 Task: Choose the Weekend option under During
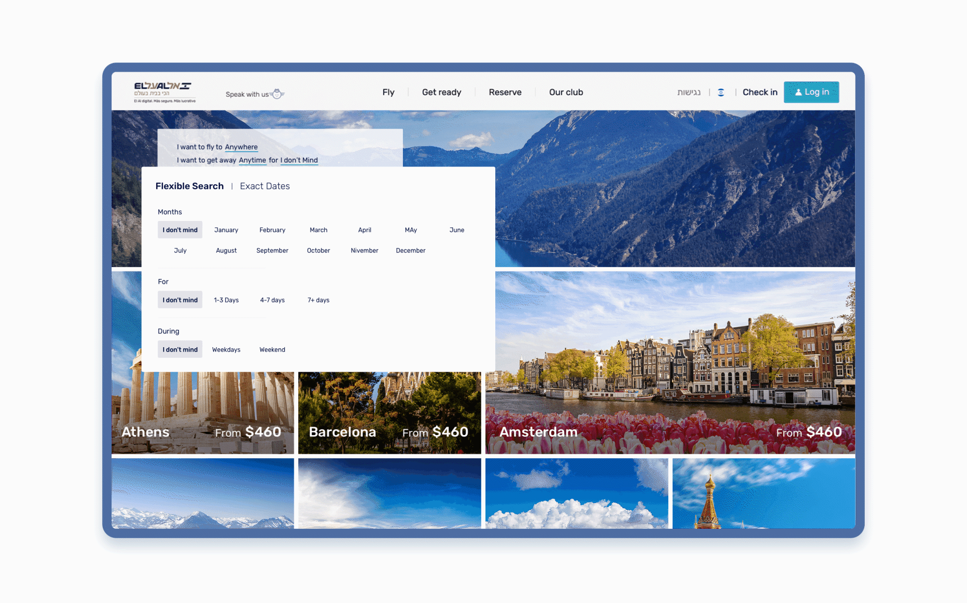[272, 350]
